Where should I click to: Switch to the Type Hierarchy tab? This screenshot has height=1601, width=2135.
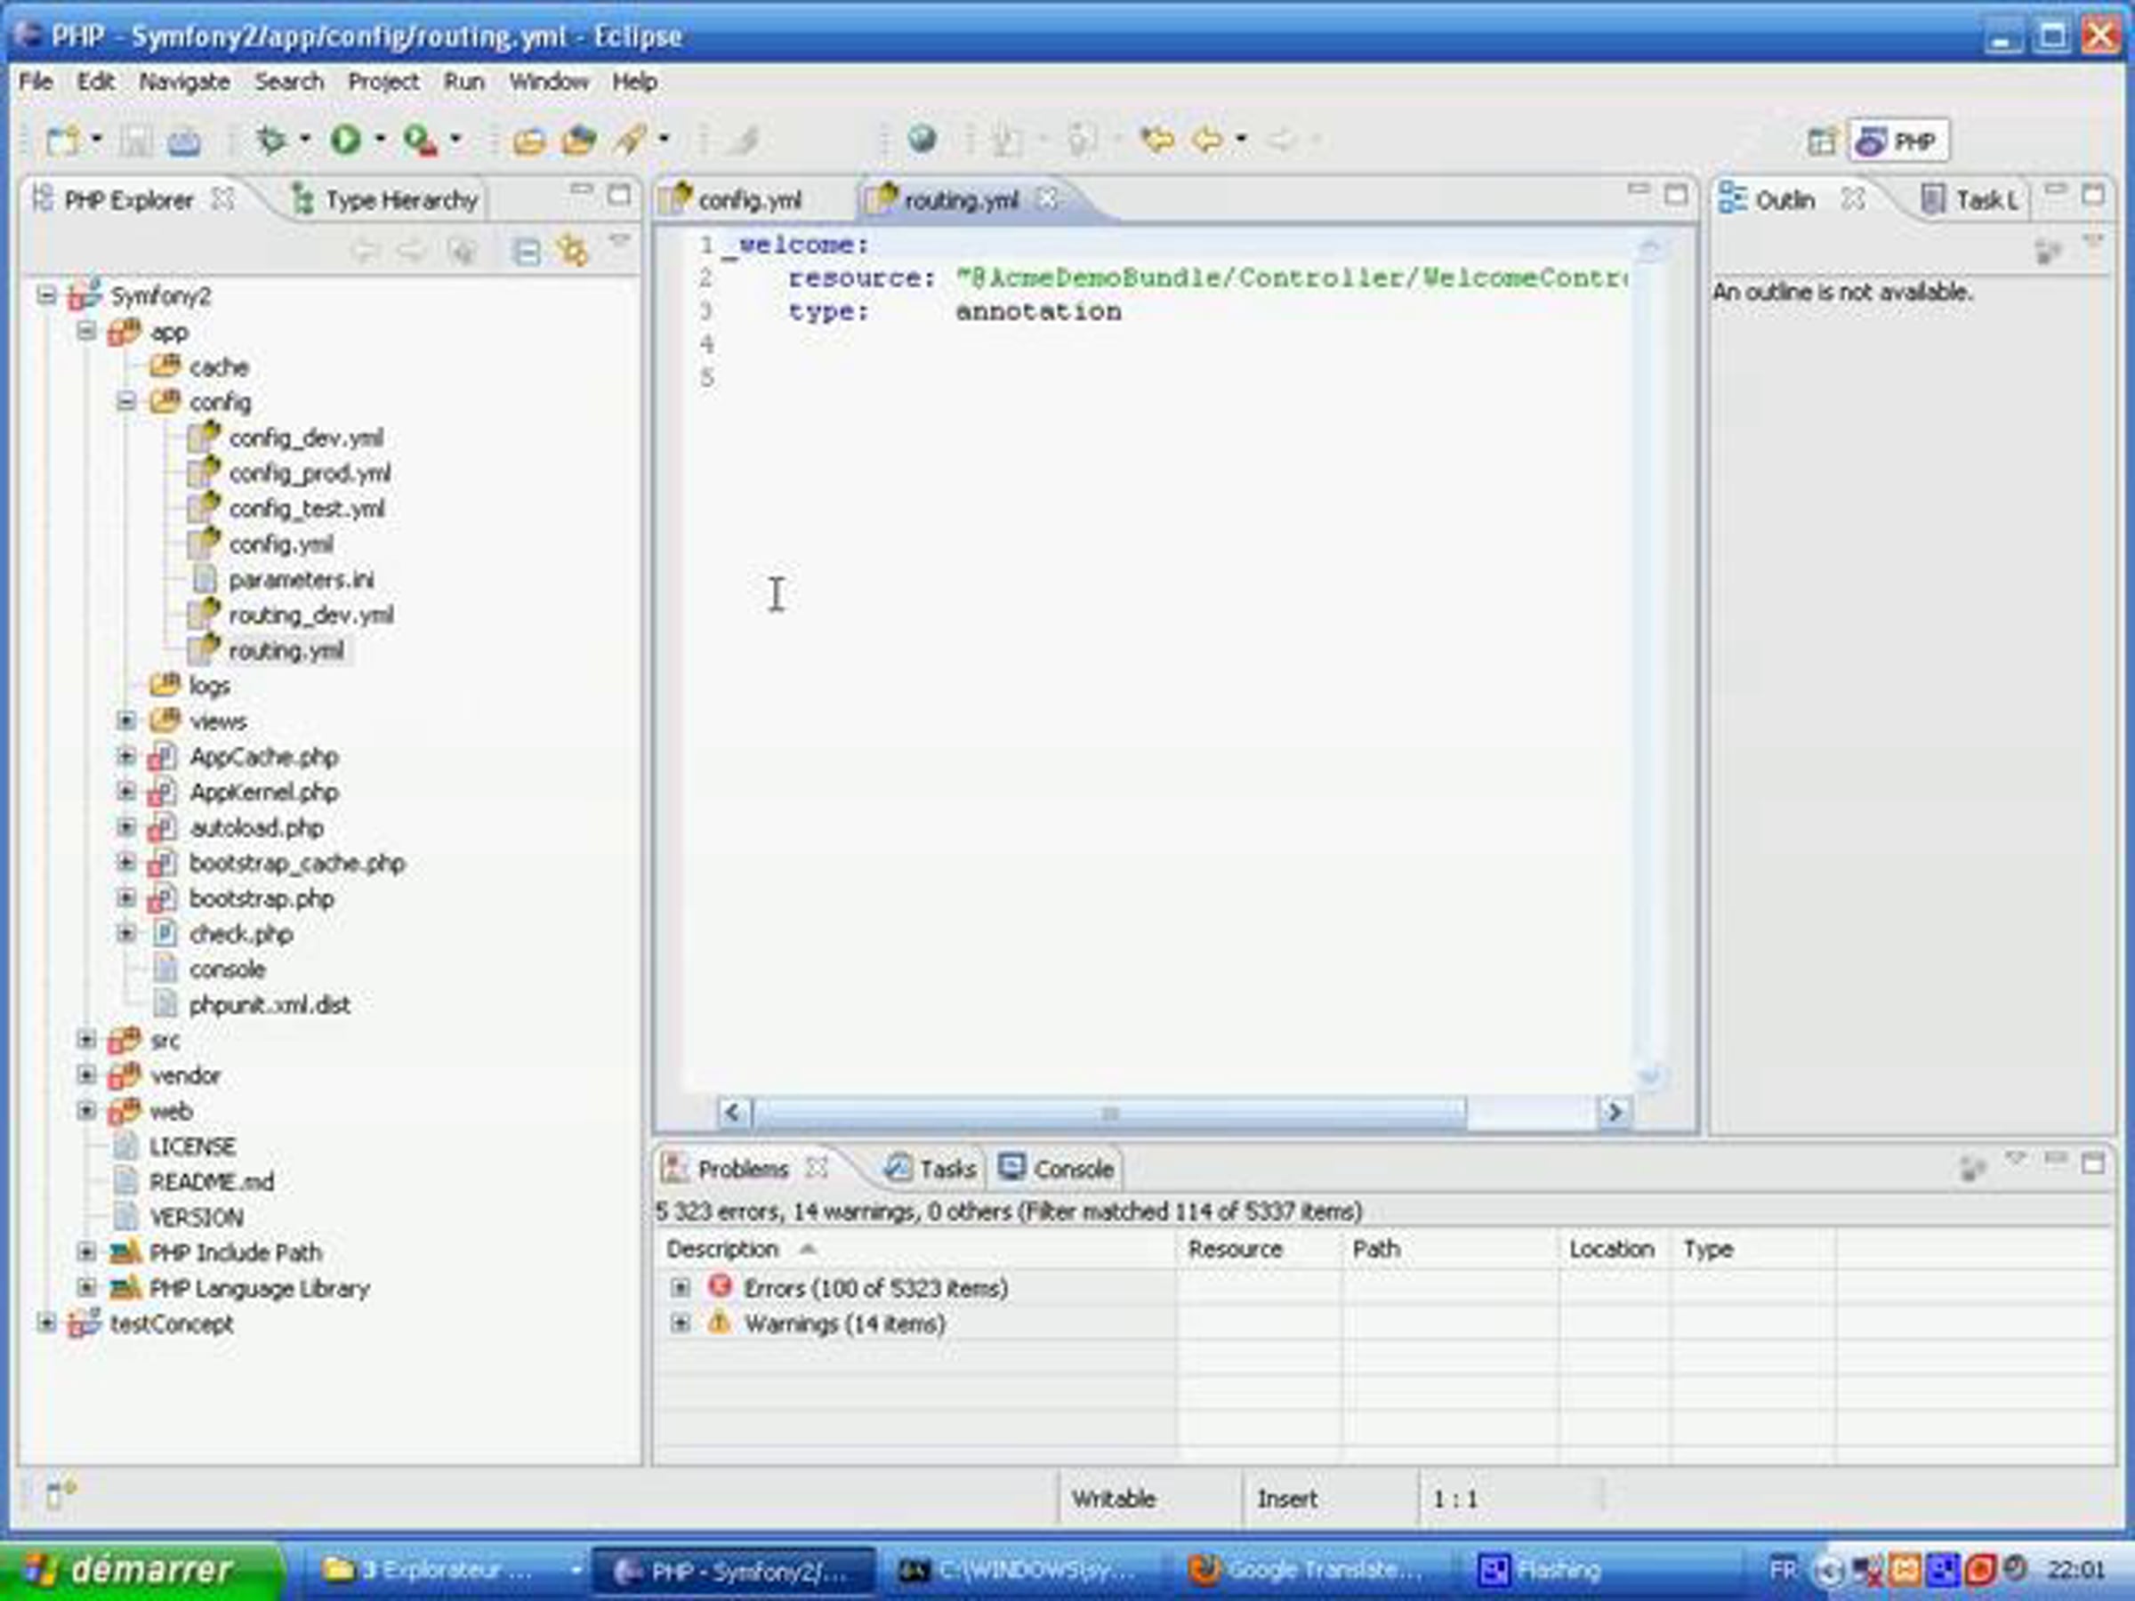[385, 200]
